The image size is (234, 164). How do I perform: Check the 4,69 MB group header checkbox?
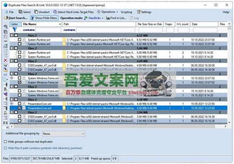click(x=16, y=61)
